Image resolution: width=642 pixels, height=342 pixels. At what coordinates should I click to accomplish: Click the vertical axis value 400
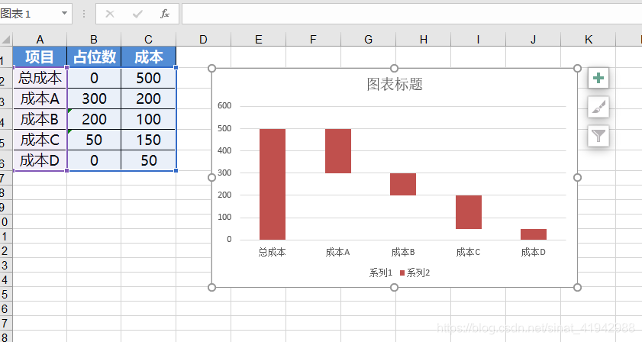click(x=224, y=150)
